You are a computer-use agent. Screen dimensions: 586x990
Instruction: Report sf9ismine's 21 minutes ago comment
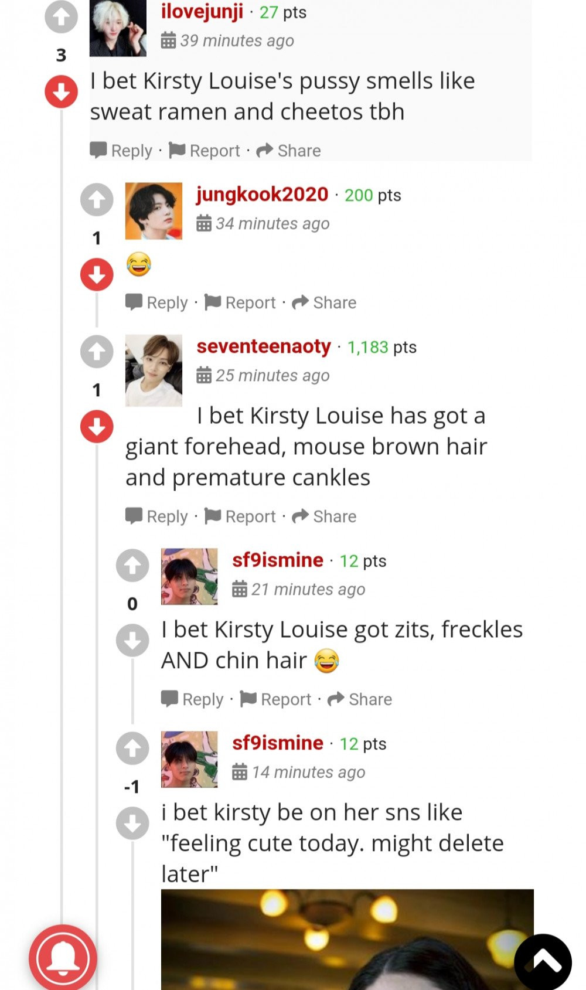275,699
